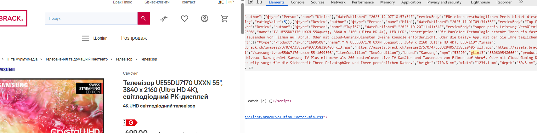Open the Бізнес-клієнти link
The height and width of the screenshot is (133, 537).
point(157,2)
